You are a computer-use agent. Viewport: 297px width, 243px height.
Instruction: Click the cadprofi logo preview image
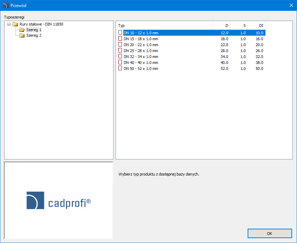coord(58,200)
